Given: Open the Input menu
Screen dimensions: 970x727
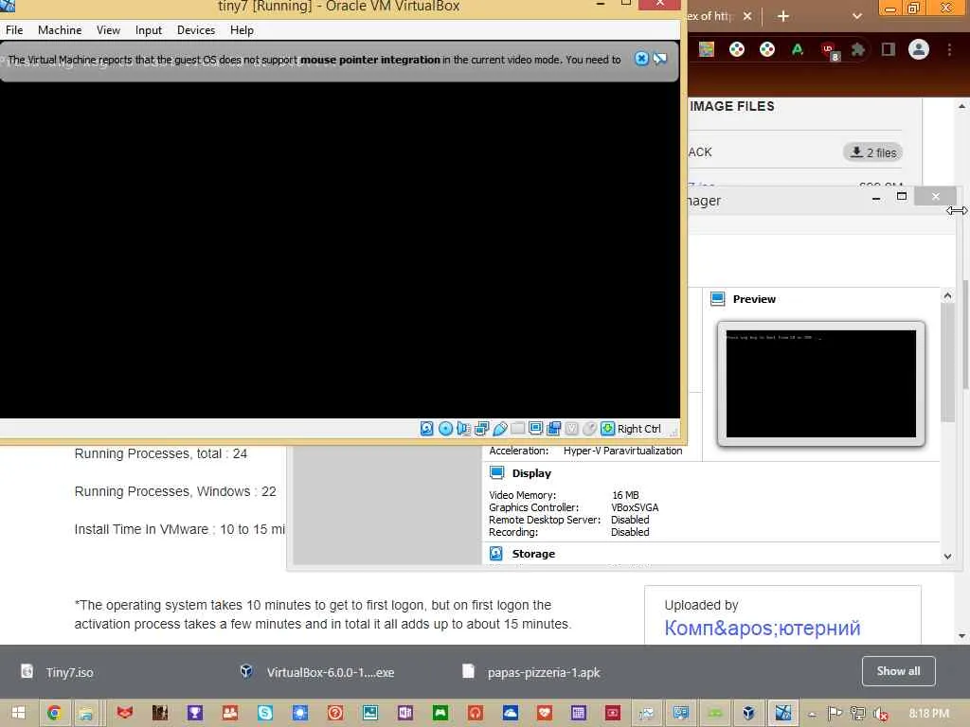Looking at the screenshot, I should click(x=149, y=29).
